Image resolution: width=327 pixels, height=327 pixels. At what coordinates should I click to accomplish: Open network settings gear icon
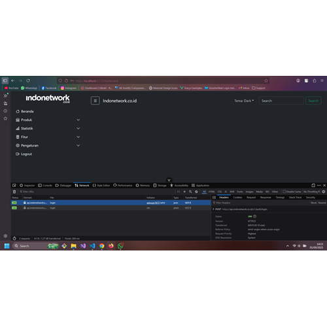[x=324, y=192]
